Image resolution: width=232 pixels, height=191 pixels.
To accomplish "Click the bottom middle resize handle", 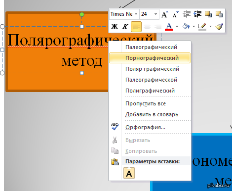I will pyautogui.click(x=82, y=73).
